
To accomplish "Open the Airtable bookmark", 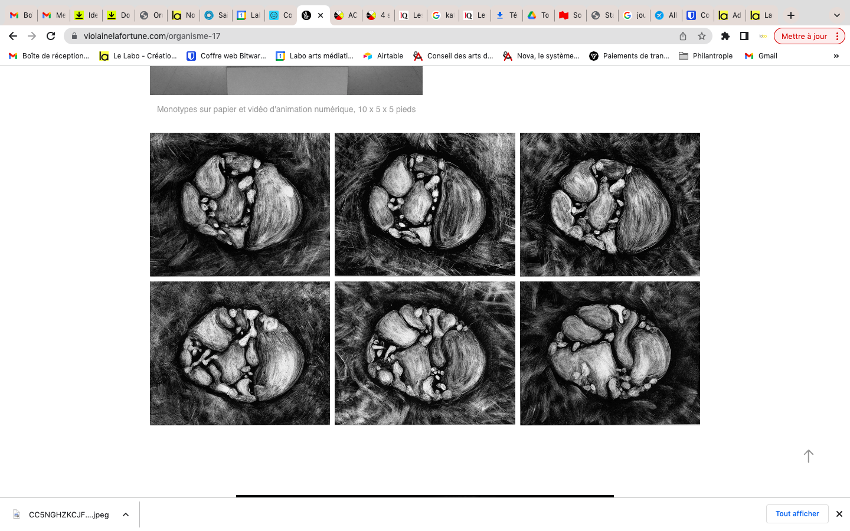I will point(383,56).
